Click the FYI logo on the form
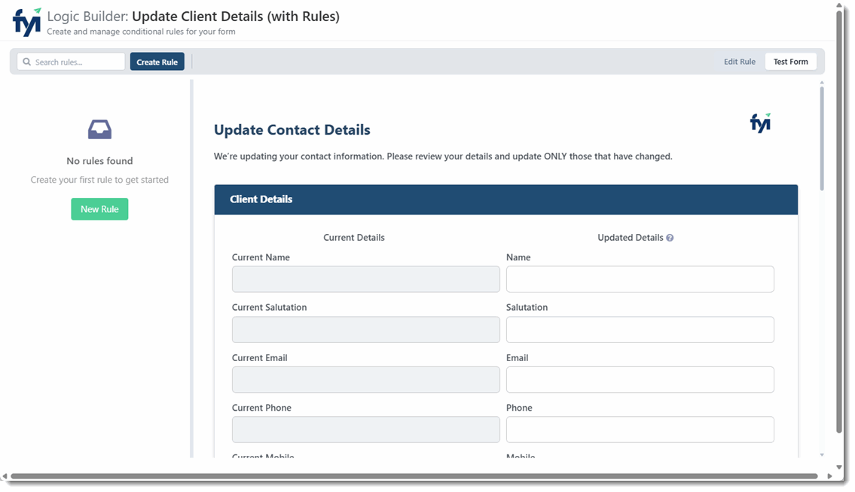The width and height of the screenshot is (855, 492). point(761,123)
